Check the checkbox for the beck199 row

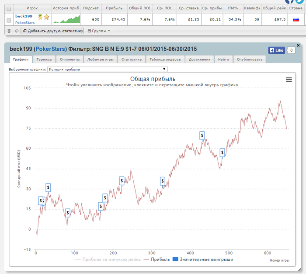[9, 19]
